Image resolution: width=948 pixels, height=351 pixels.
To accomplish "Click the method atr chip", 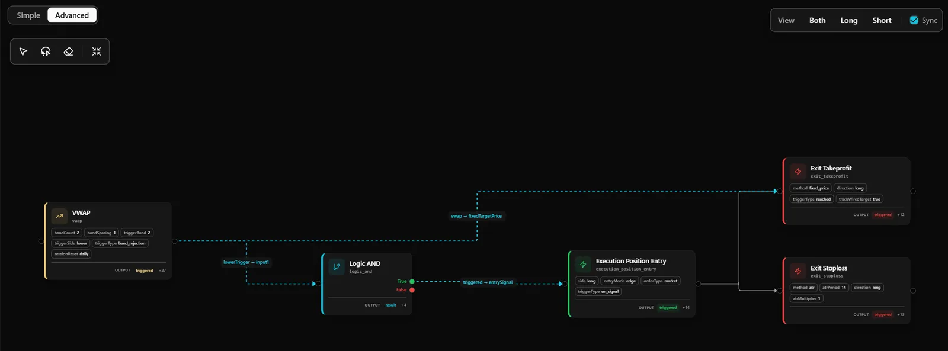I will coord(803,288).
